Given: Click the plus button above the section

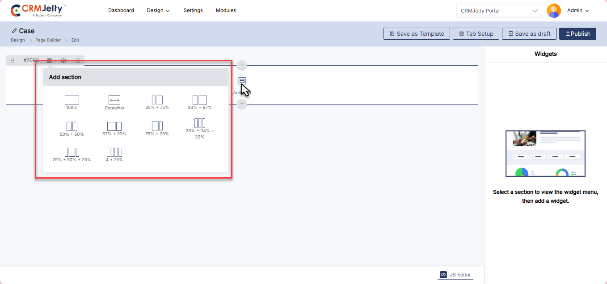Looking at the screenshot, I should (x=242, y=65).
